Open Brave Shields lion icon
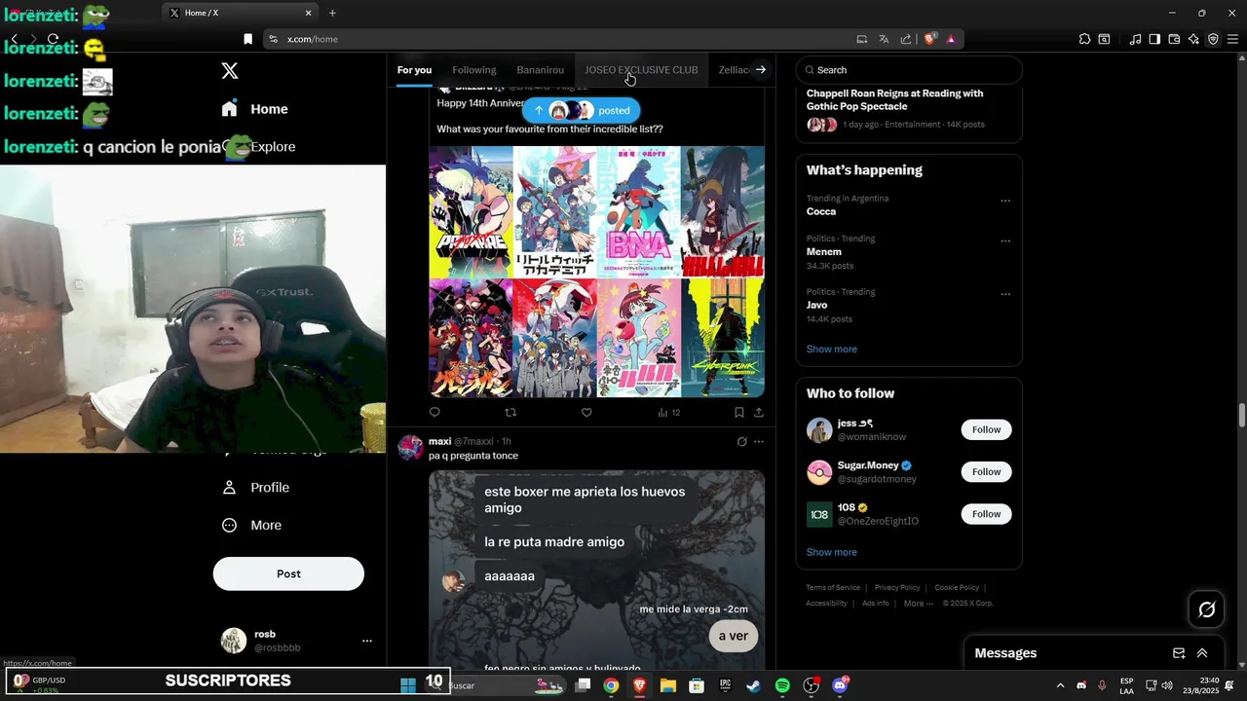 coord(929,39)
